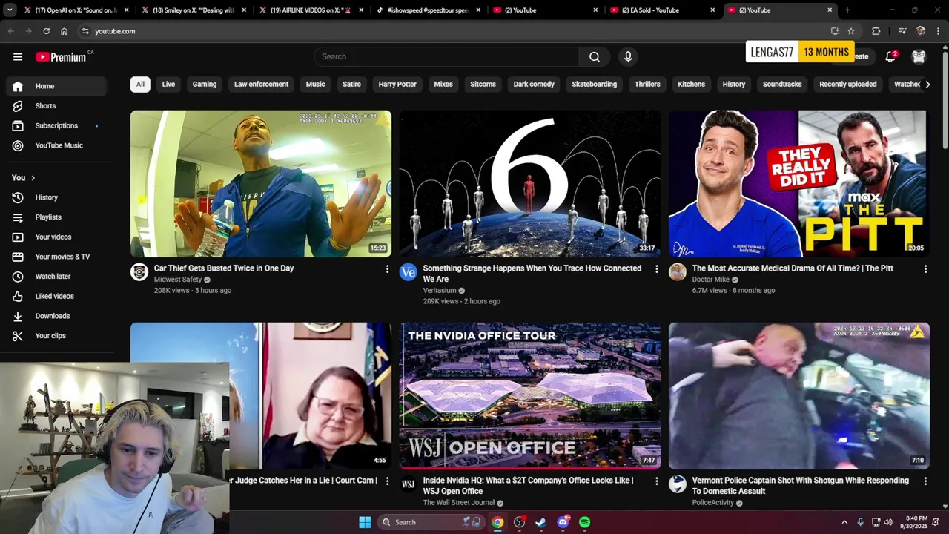Viewport: 949px width, 534px height.
Task: Open Your clips in sidebar
Action: point(57,336)
